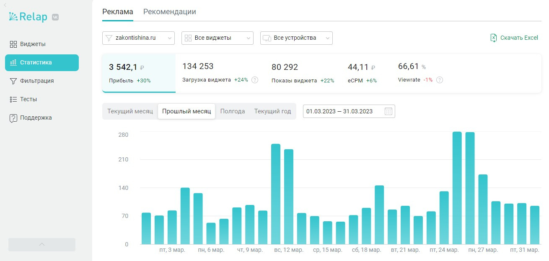Open Тесты menu item
Viewport: 549px width, 261px height.
42,99
